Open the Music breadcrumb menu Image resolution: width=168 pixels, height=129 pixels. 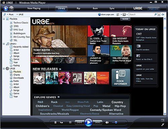pyautogui.click(x=11, y=14)
